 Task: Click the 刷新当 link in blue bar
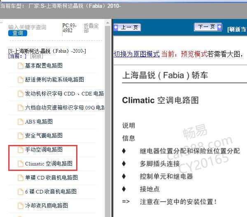point(237,29)
